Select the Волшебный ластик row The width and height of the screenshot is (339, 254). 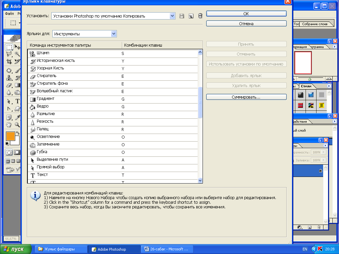(x=113, y=91)
